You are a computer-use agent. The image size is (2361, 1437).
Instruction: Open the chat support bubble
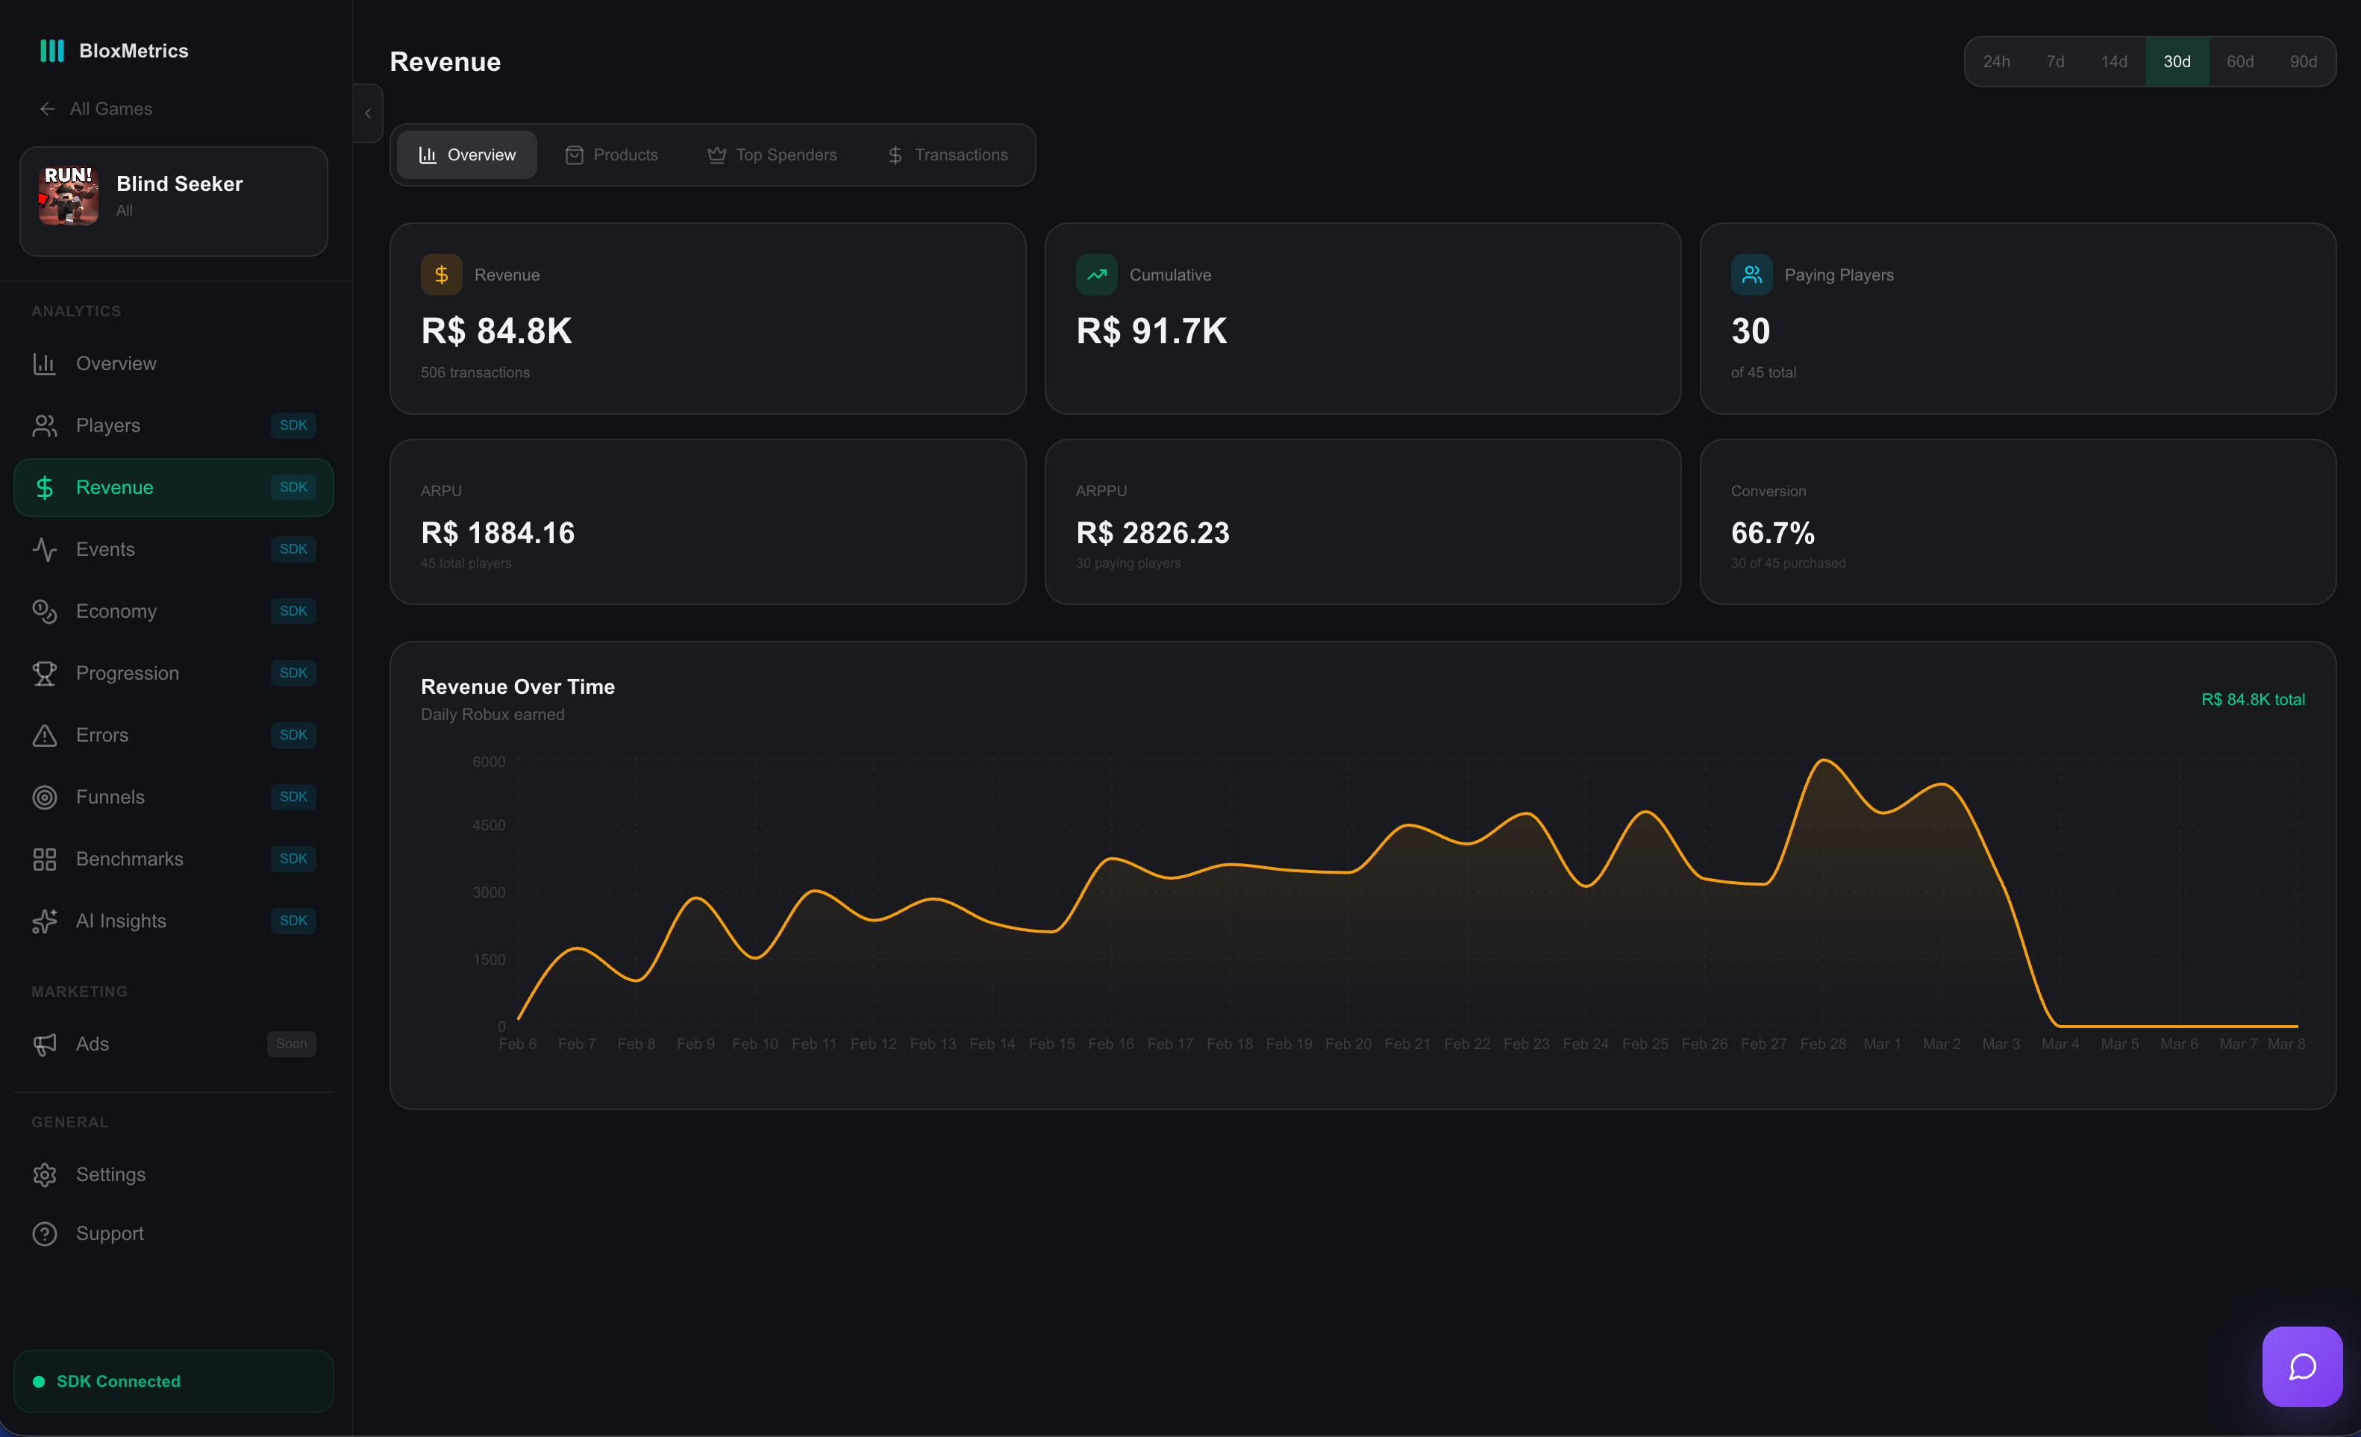pyautogui.click(x=2301, y=1366)
